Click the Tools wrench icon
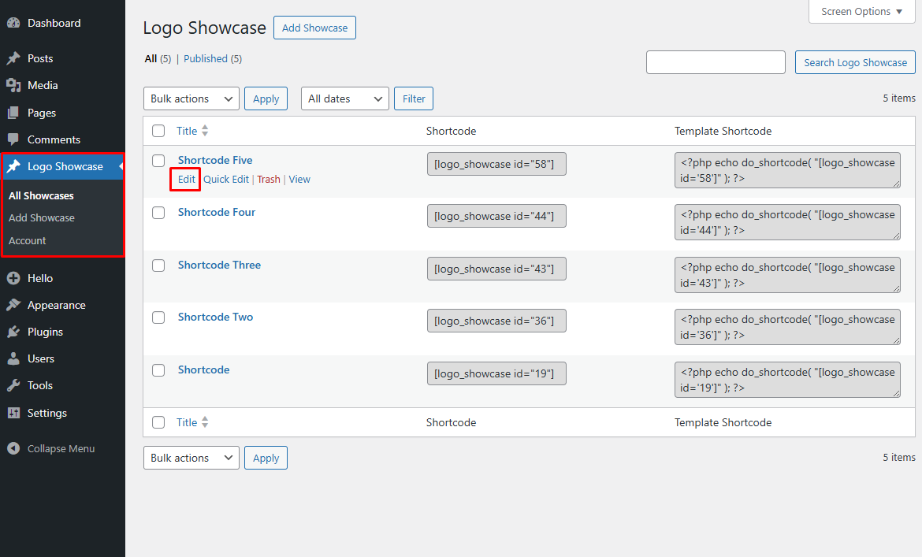Image resolution: width=922 pixels, height=557 pixels. click(x=13, y=385)
